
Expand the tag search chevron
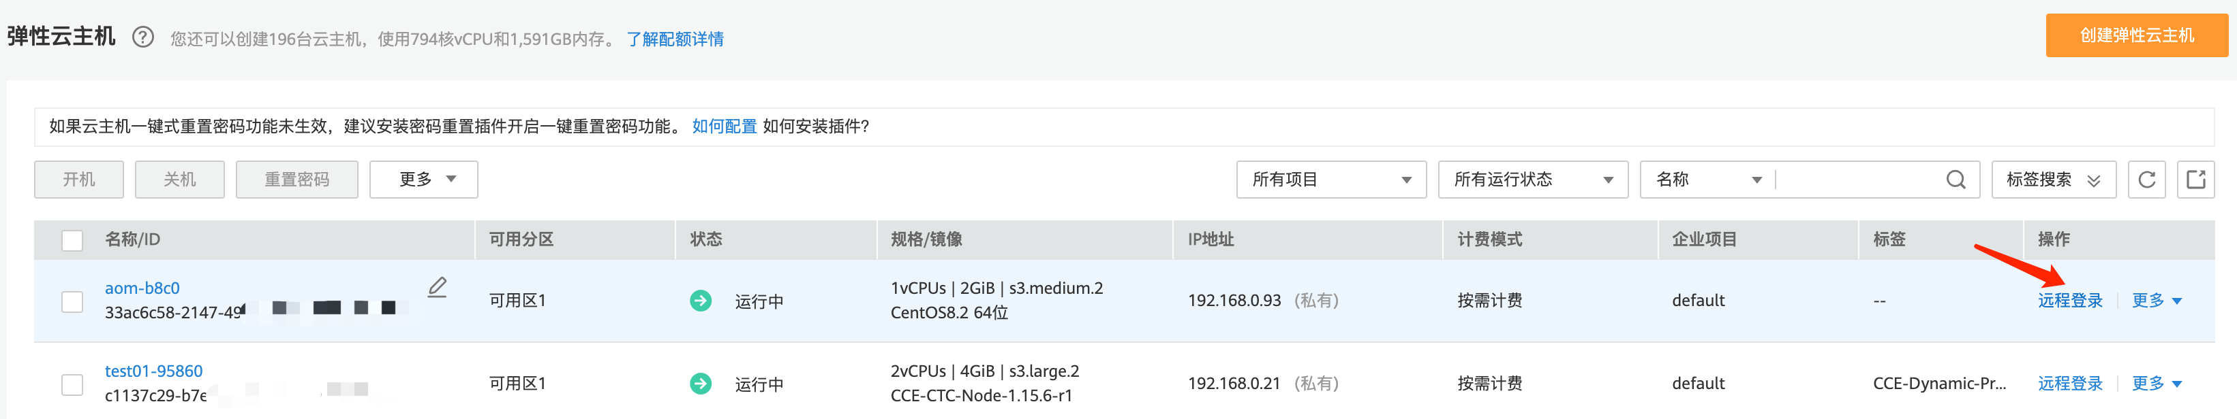click(2094, 180)
